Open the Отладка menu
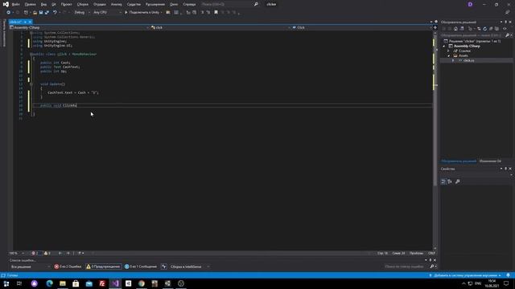 (x=100, y=4)
